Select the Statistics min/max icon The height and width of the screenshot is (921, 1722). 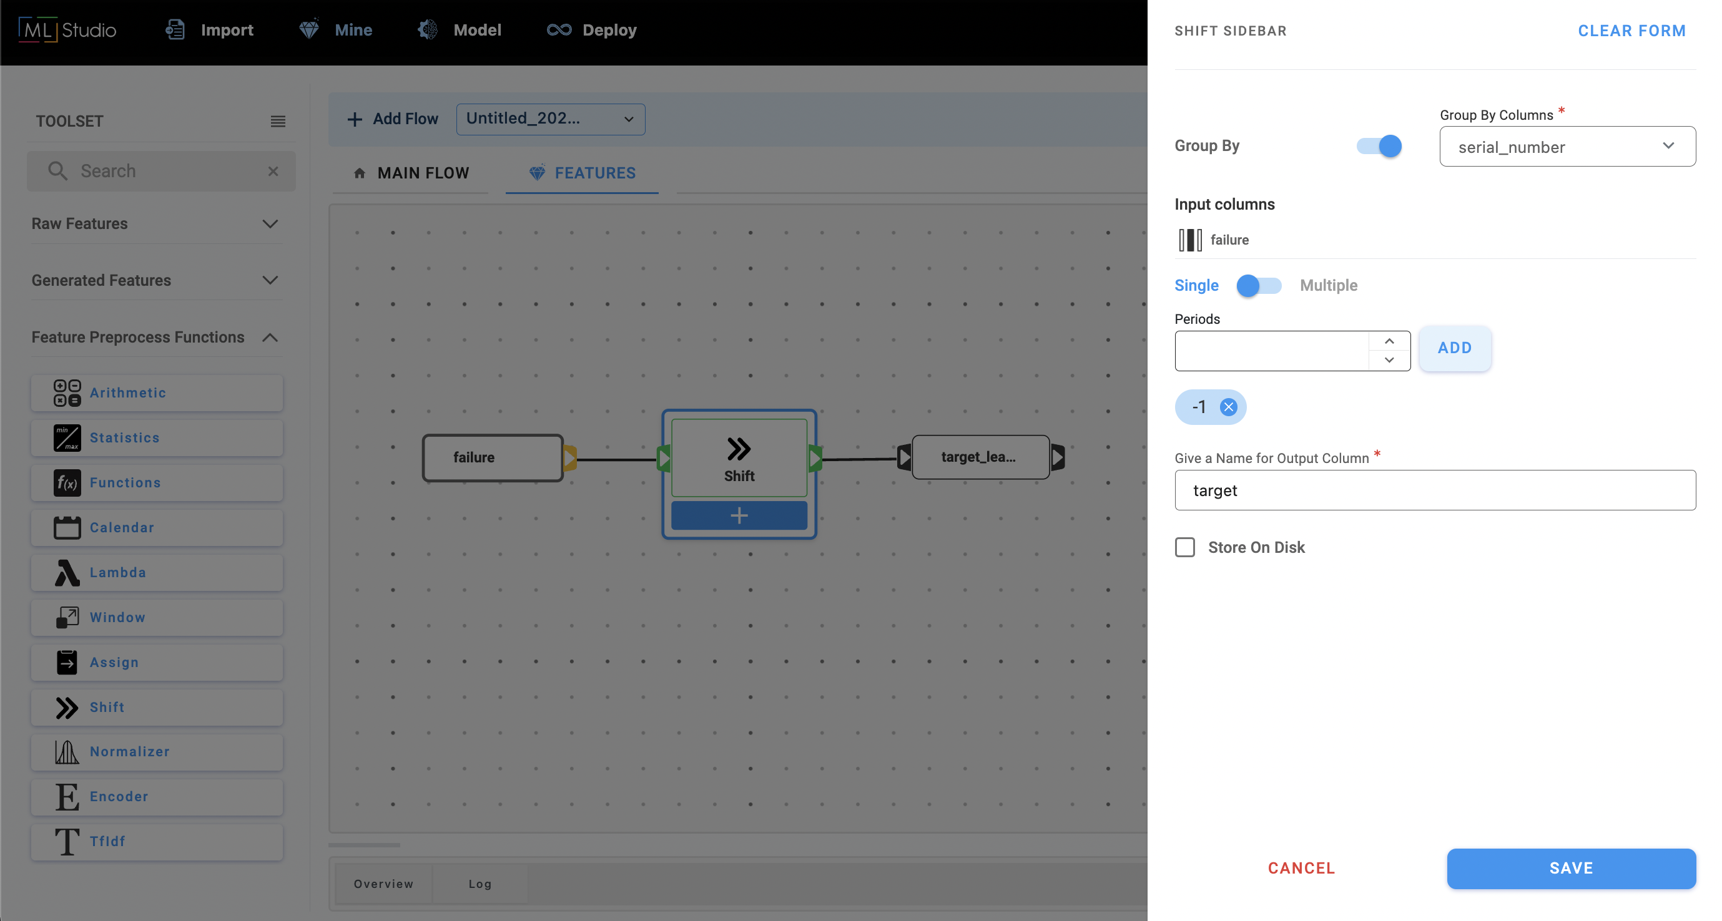click(x=67, y=437)
